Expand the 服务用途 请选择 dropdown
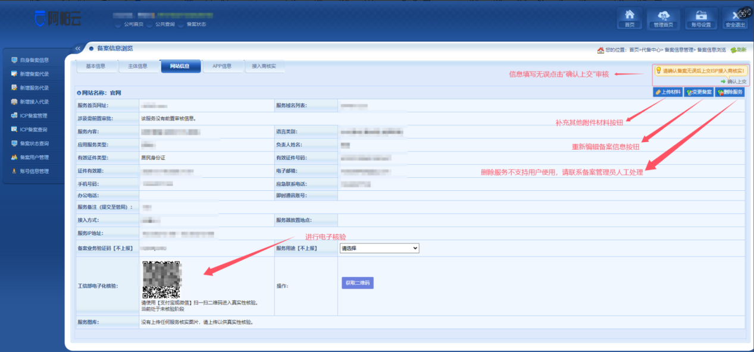The image size is (754, 352). pyautogui.click(x=379, y=248)
